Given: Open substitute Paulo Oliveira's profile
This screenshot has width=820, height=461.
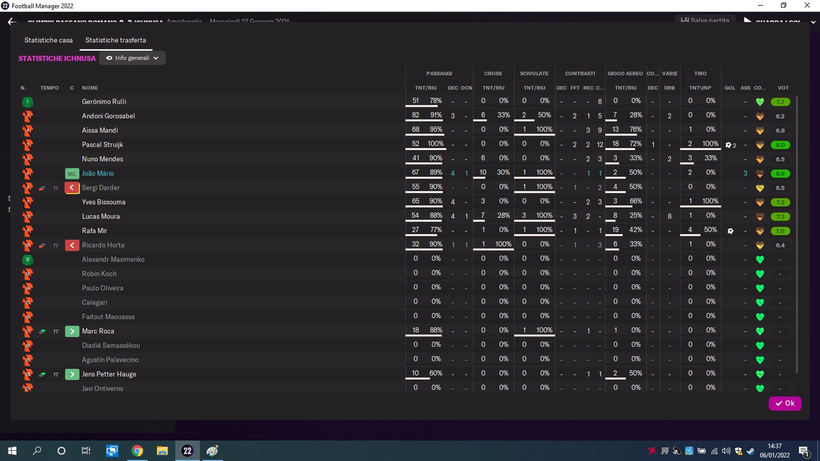Looking at the screenshot, I should tap(102, 288).
